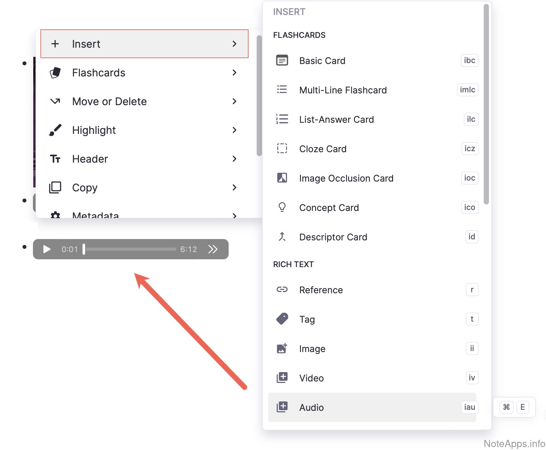Choose the Multi-Line Flashcard option

click(x=343, y=90)
